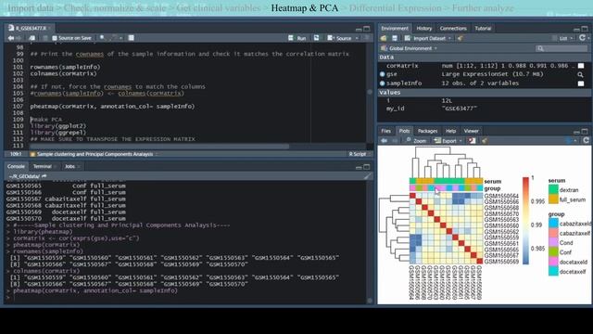Open find and replace magnifier in editor

[102, 38]
